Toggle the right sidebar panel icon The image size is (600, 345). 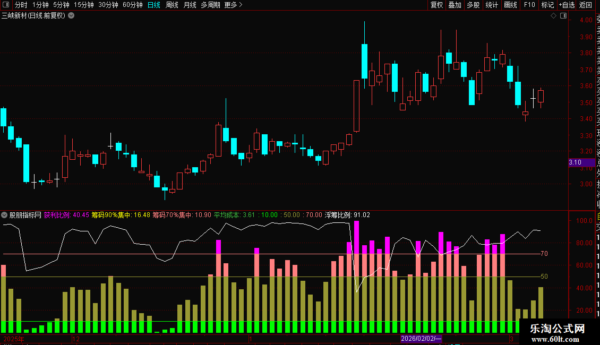coord(563,16)
